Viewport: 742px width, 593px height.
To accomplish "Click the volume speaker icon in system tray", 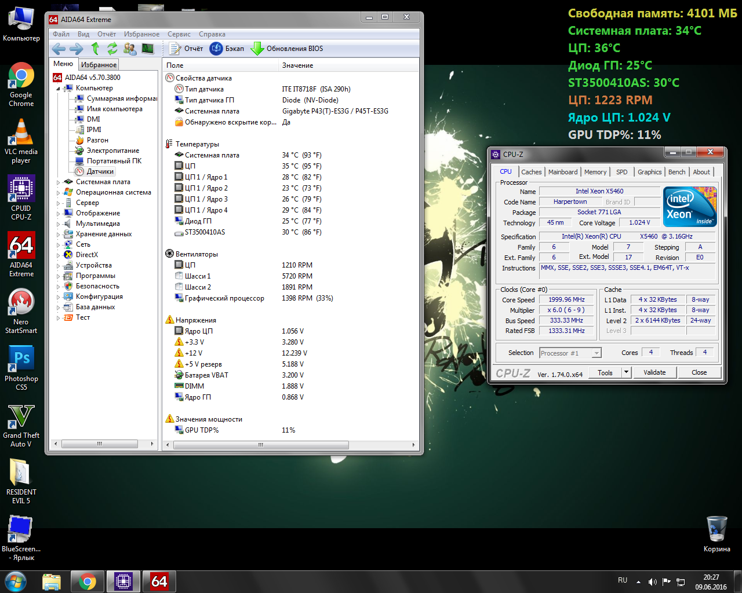I will click(x=652, y=581).
